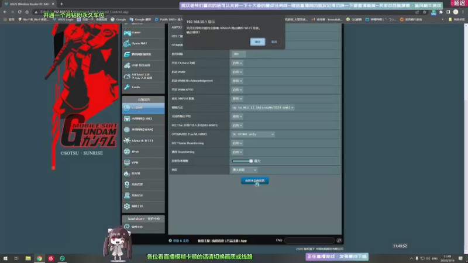The width and height of the screenshot is (468, 263).
Task: Open the TX Burst setting dropdown
Action: point(237,63)
